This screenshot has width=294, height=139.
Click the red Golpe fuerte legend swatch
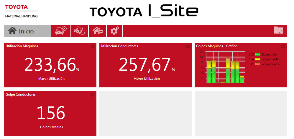point(258,64)
